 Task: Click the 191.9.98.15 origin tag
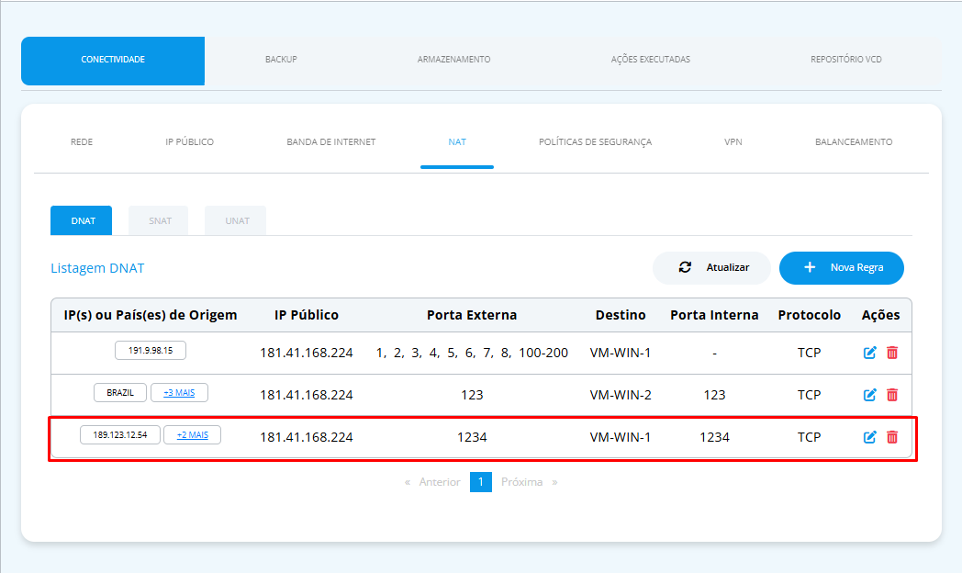tap(151, 350)
